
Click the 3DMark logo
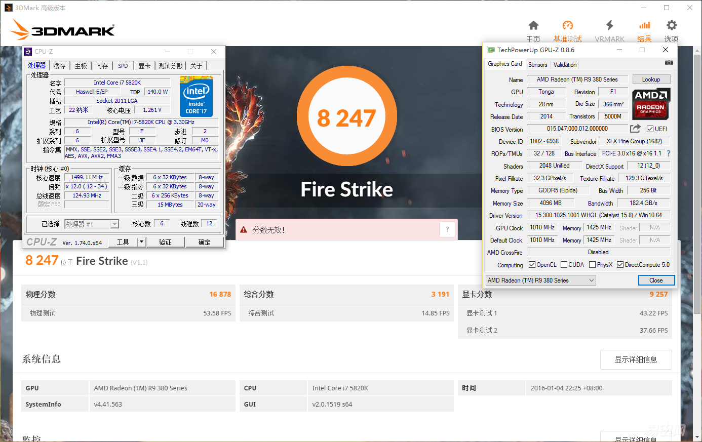[63, 30]
